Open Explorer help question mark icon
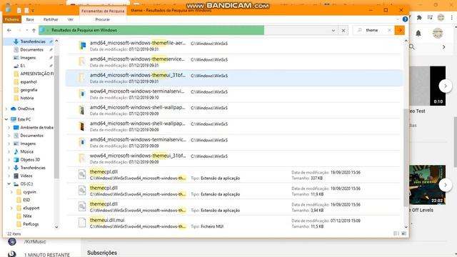The width and height of the screenshot is (457, 257). pyautogui.click(x=405, y=19)
